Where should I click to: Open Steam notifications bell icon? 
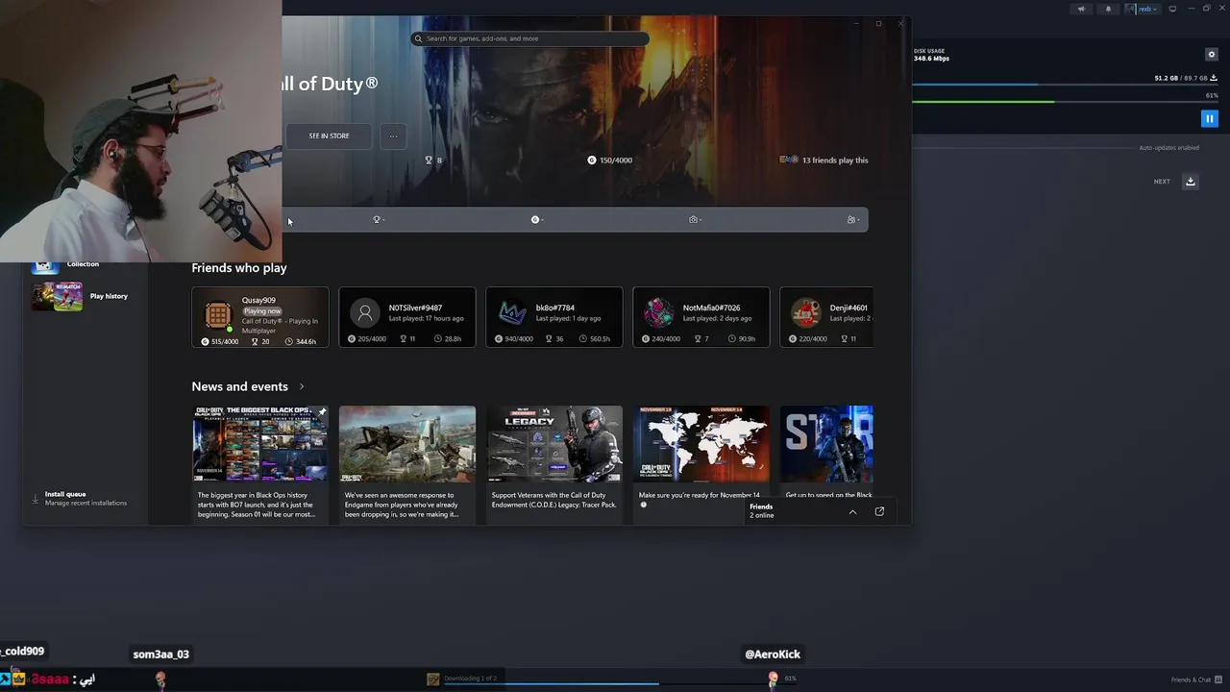coord(1108,9)
